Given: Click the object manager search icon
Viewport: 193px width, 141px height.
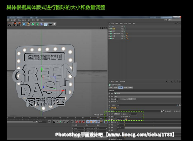Looking at the screenshot, I should tap(175, 23).
